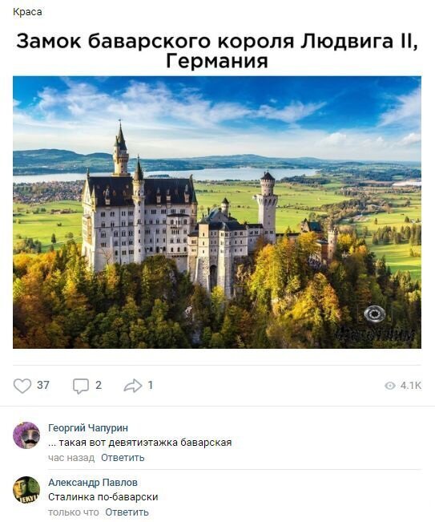
Task: Open Георгий Чапурин's profile name
Action: [x=88, y=428]
